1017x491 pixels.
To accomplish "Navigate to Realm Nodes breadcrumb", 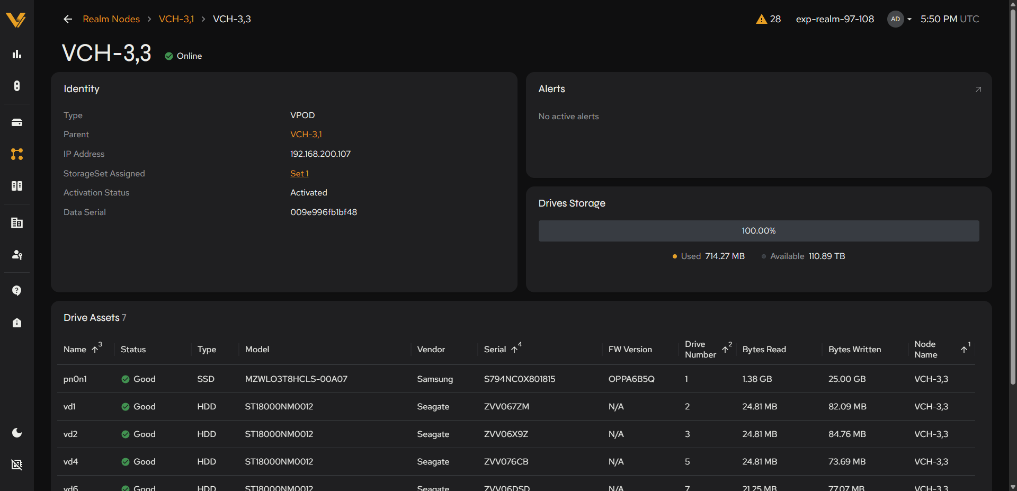I will tap(111, 19).
